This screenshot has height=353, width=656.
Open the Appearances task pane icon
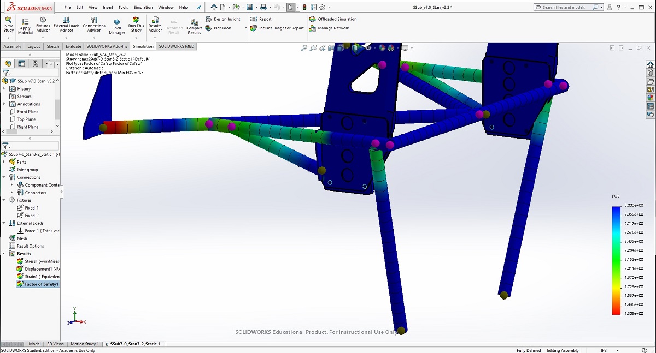click(650, 98)
